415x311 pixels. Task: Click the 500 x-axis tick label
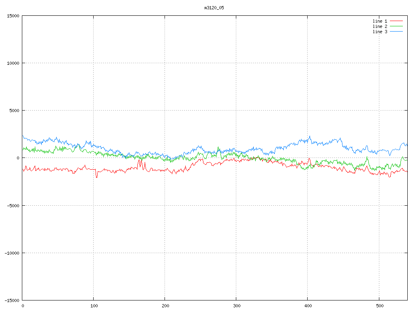(379, 305)
